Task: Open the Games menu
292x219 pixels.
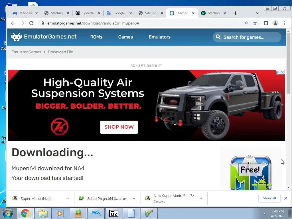Action: [x=125, y=37]
